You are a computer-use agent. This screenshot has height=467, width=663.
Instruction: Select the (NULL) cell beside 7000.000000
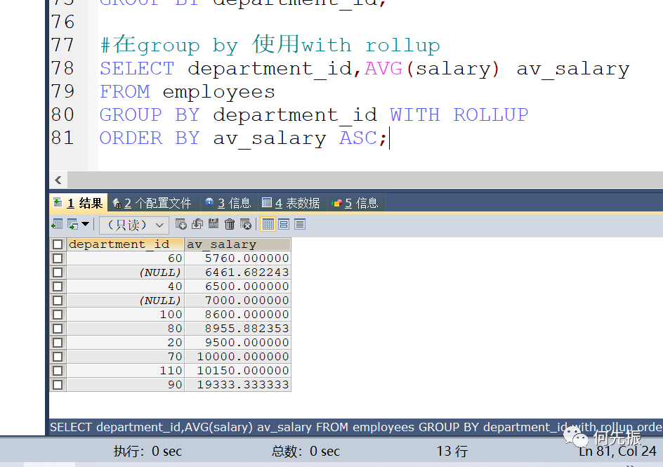tap(126, 301)
